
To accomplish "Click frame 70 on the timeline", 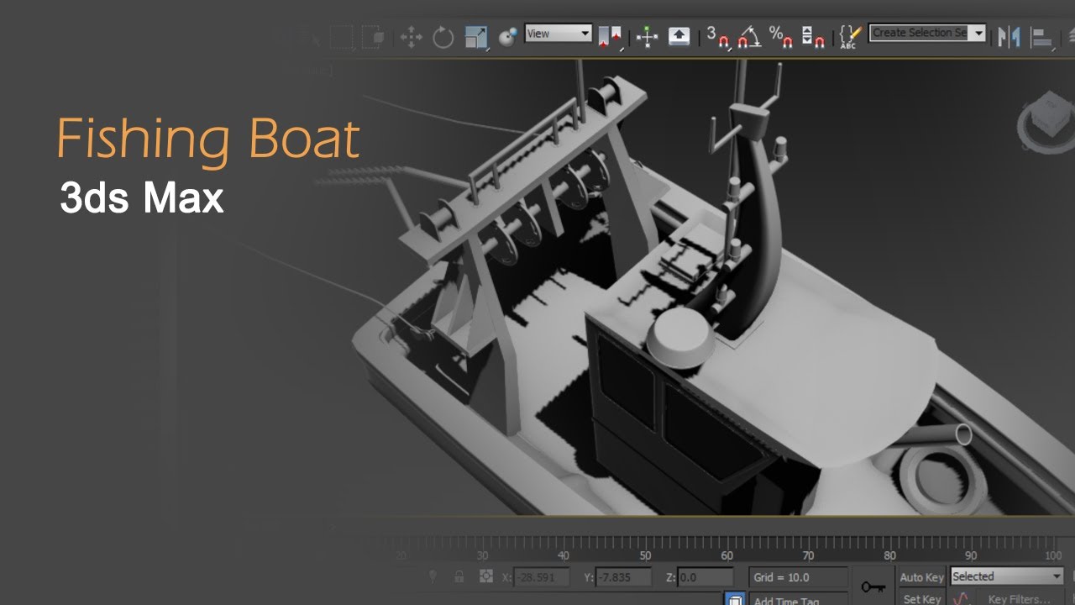I will (808, 555).
